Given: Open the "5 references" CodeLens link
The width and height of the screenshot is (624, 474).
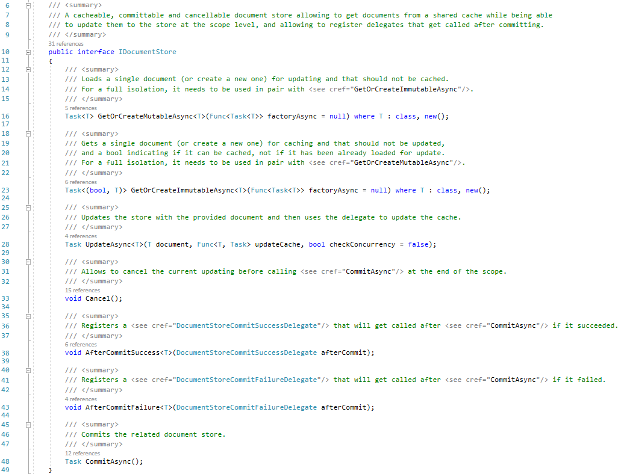Looking at the screenshot, I should (81, 108).
